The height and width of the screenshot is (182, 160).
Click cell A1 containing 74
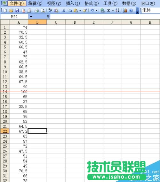(x=19, y=27)
